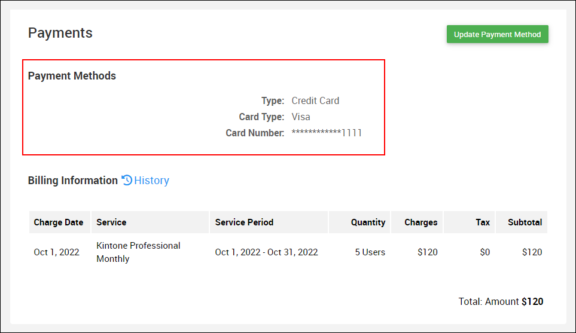This screenshot has width=576, height=333.
Task: Click the Visa card type value
Action: tap(301, 117)
